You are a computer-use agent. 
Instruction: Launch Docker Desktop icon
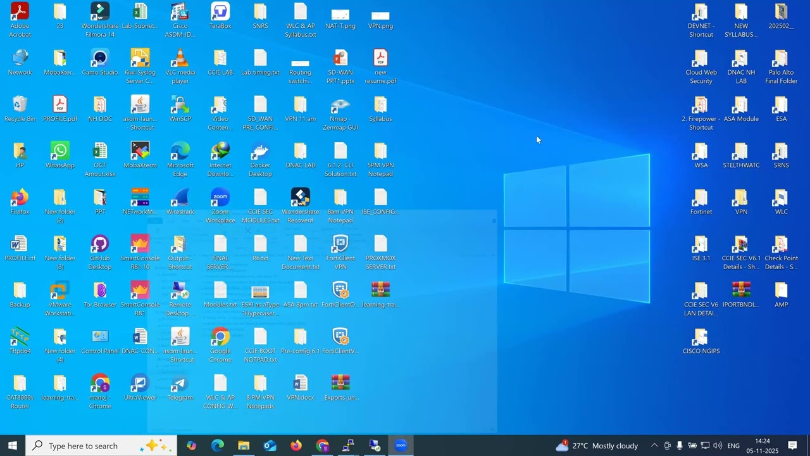(260, 160)
